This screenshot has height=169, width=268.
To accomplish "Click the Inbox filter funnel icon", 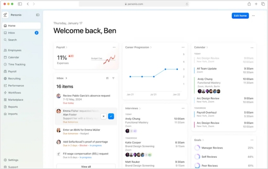I will [113, 78].
